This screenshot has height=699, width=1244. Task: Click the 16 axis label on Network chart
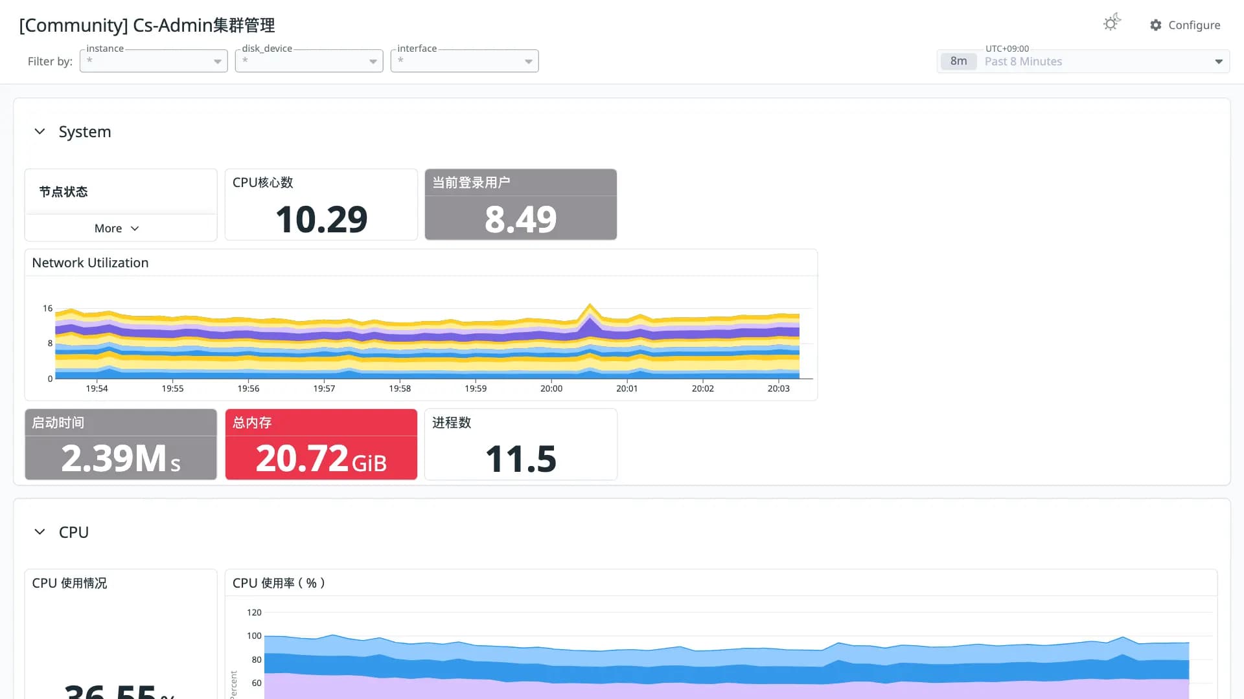pyautogui.click(x=48, y=309)
